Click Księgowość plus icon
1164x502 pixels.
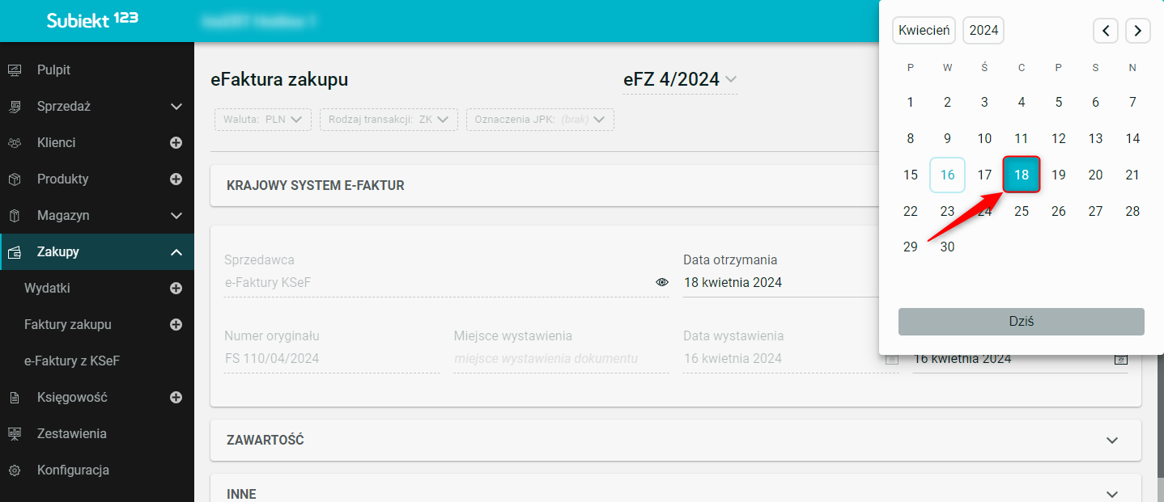(x=176, y=398)
